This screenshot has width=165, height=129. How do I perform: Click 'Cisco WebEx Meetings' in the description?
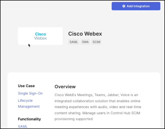click(75, 95)
